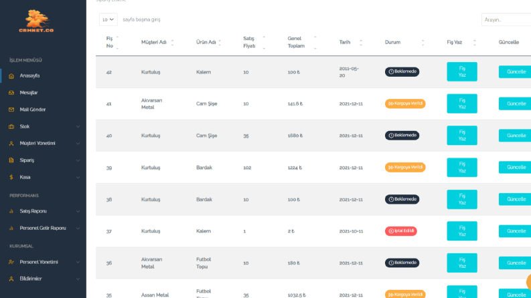Click Kargoya Verildi badge of order 39
This screenshot has width=531, height=298.
405,167
